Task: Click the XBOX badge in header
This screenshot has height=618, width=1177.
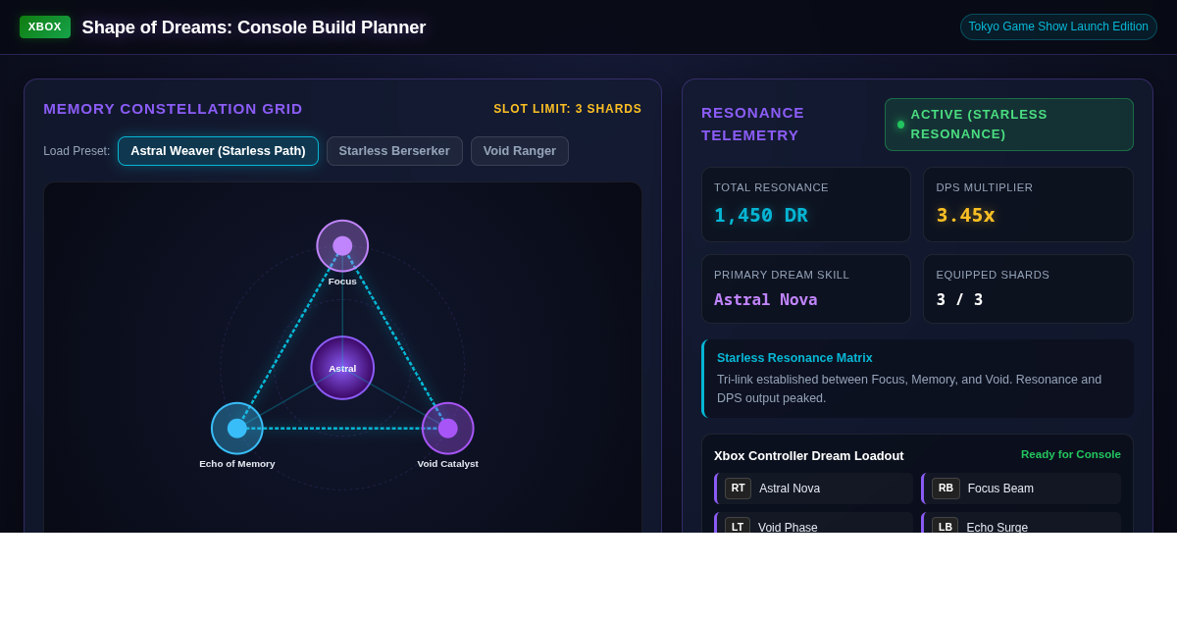Action: click(45, 26)
